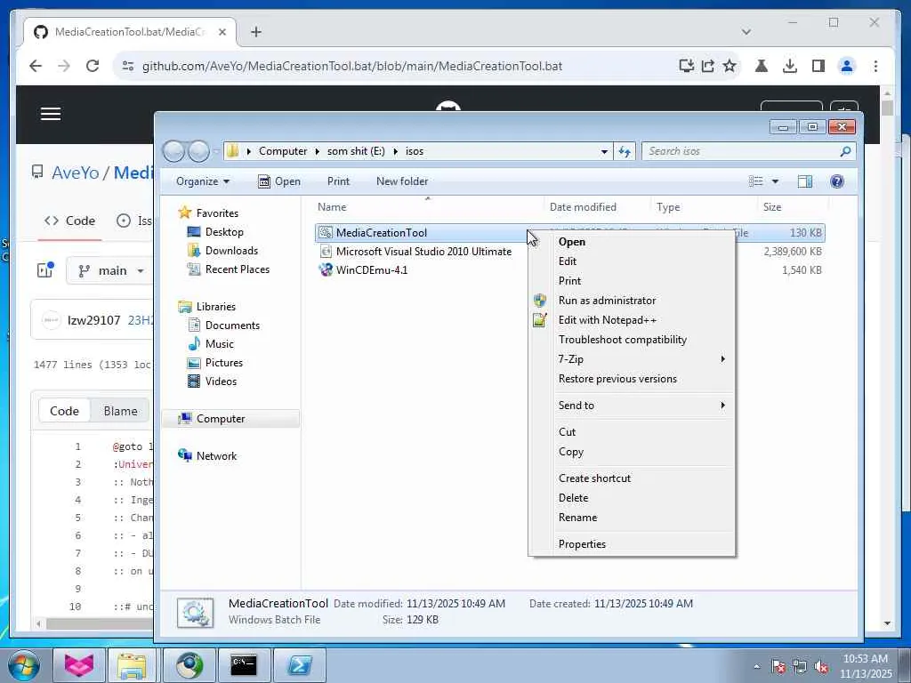Click Restore previous versions entry

pyautogui.click(x=617, y=379)
